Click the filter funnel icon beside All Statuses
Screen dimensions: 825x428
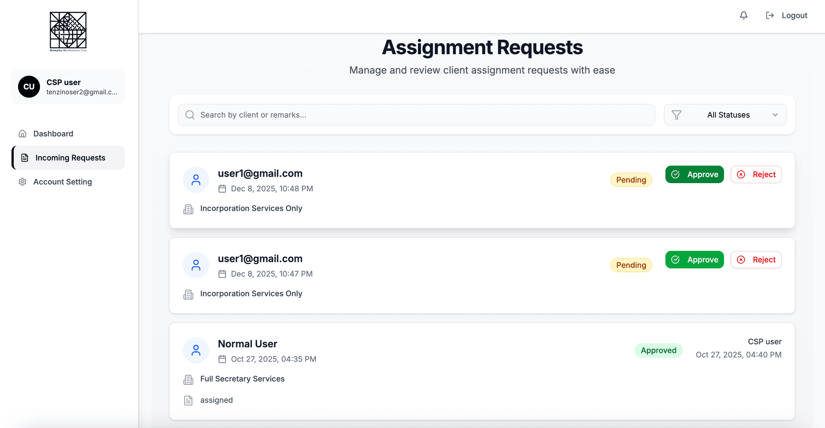pos(677,115)
